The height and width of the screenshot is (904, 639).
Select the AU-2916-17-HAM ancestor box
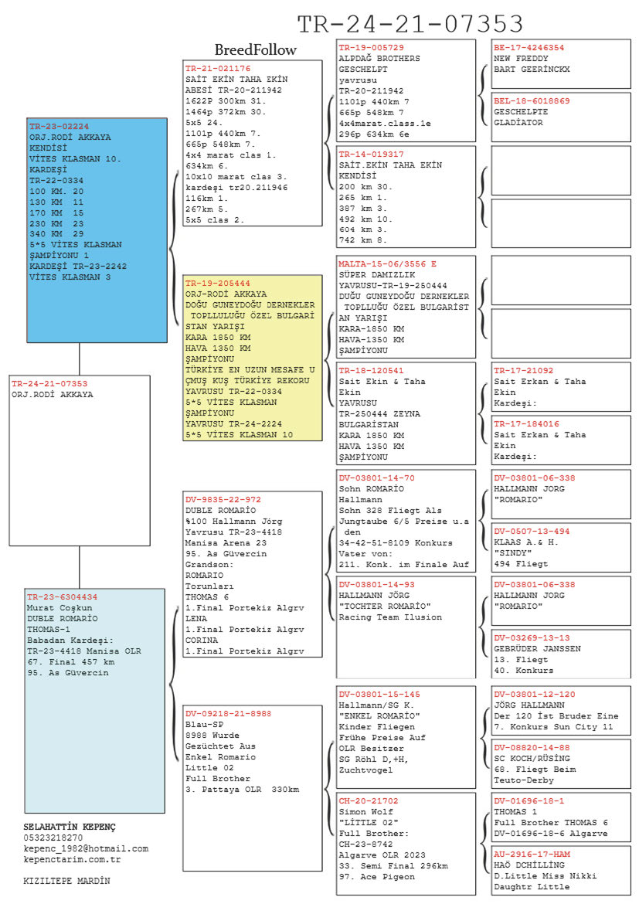coord(562,870)
